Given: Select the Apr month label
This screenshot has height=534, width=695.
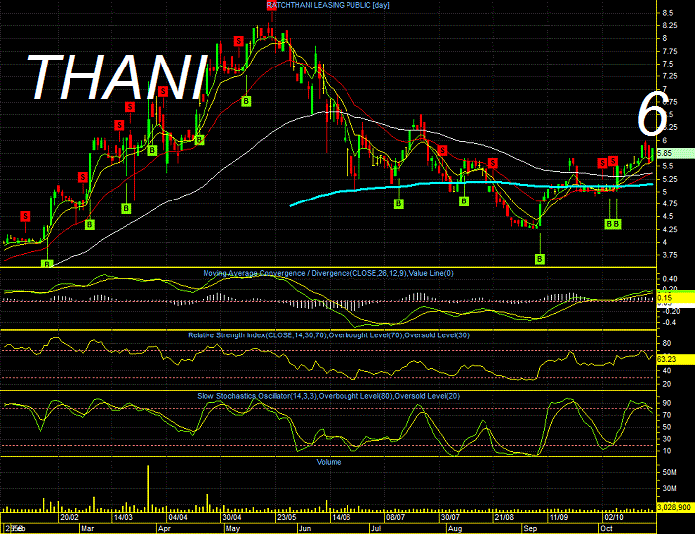Looking at the screenshot, I should click(x=164, y=529).
